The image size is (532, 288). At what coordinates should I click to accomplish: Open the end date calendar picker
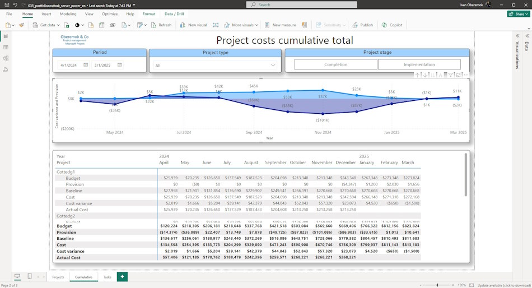(x=119, y=64)
